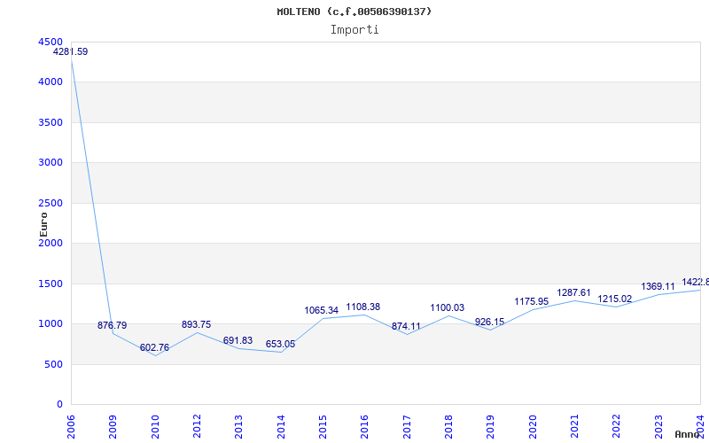Select the 2021 year label

(x=574, y=426)
